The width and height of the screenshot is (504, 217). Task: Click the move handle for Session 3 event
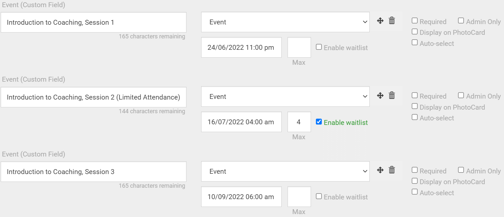click(x=380, y=170)
